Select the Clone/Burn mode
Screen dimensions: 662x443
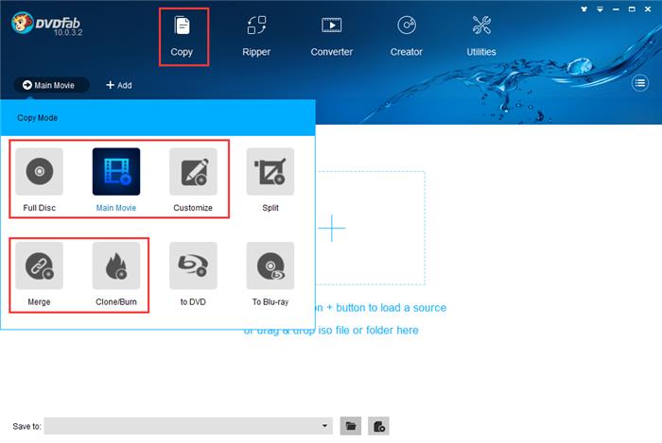click(x=116, y=265)
